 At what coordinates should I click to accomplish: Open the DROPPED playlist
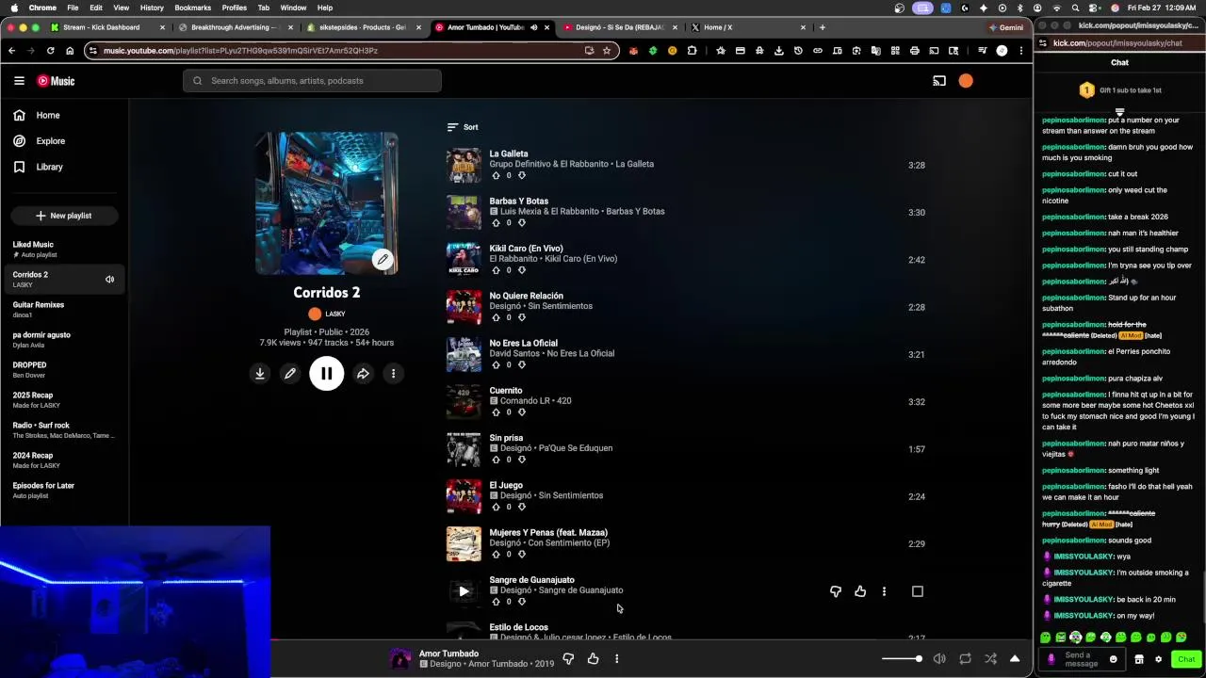(x=62, y=369)
